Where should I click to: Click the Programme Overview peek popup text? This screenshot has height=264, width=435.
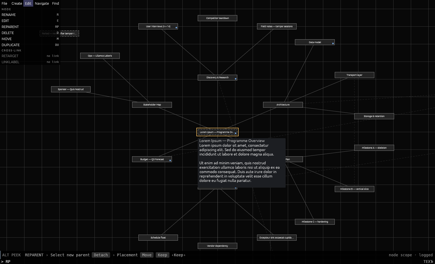click(x=242, y=163)
